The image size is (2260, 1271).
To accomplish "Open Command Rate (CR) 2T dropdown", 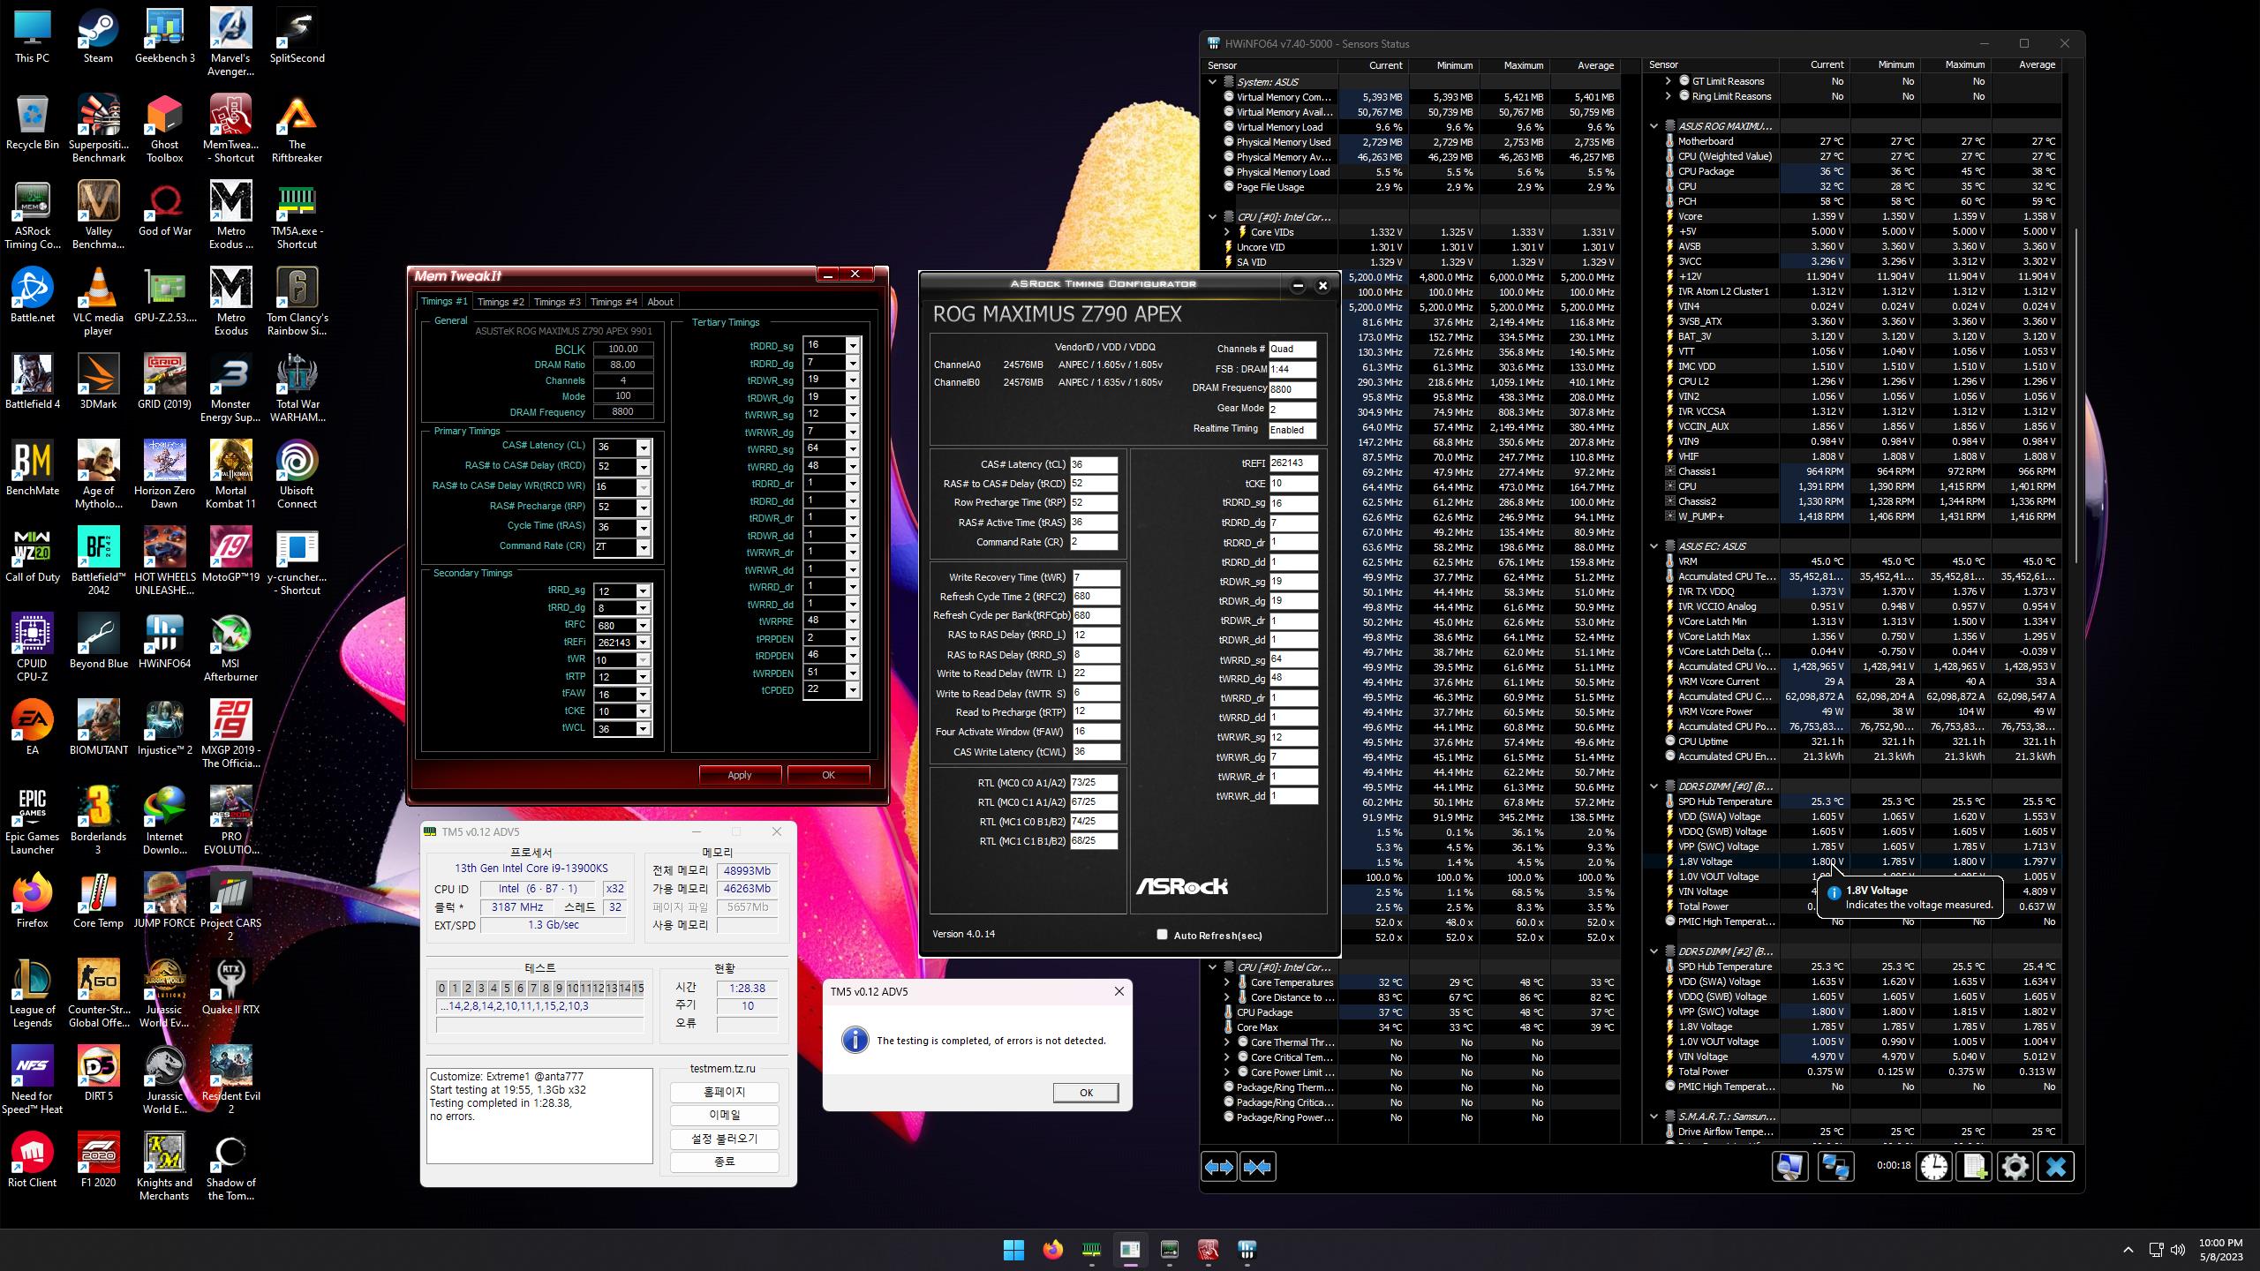I will click(x=644, y=547).
